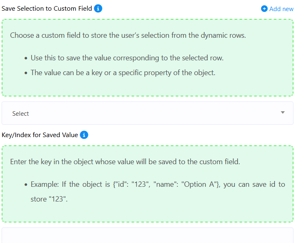This screenshot has height=243, width=298.
Task: Open the custom field Select dropdown
Action: (147, 113)
